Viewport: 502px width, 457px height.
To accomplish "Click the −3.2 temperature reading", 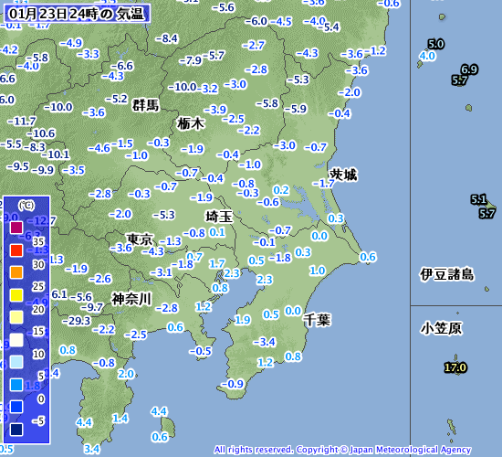I will pos(207,89).
